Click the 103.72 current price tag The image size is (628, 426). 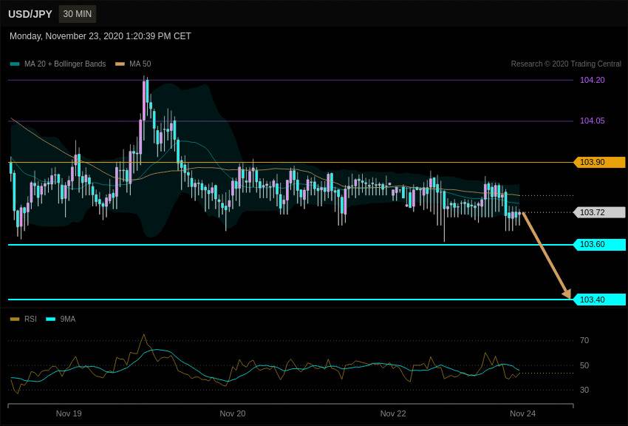click(x=600, y=212)
